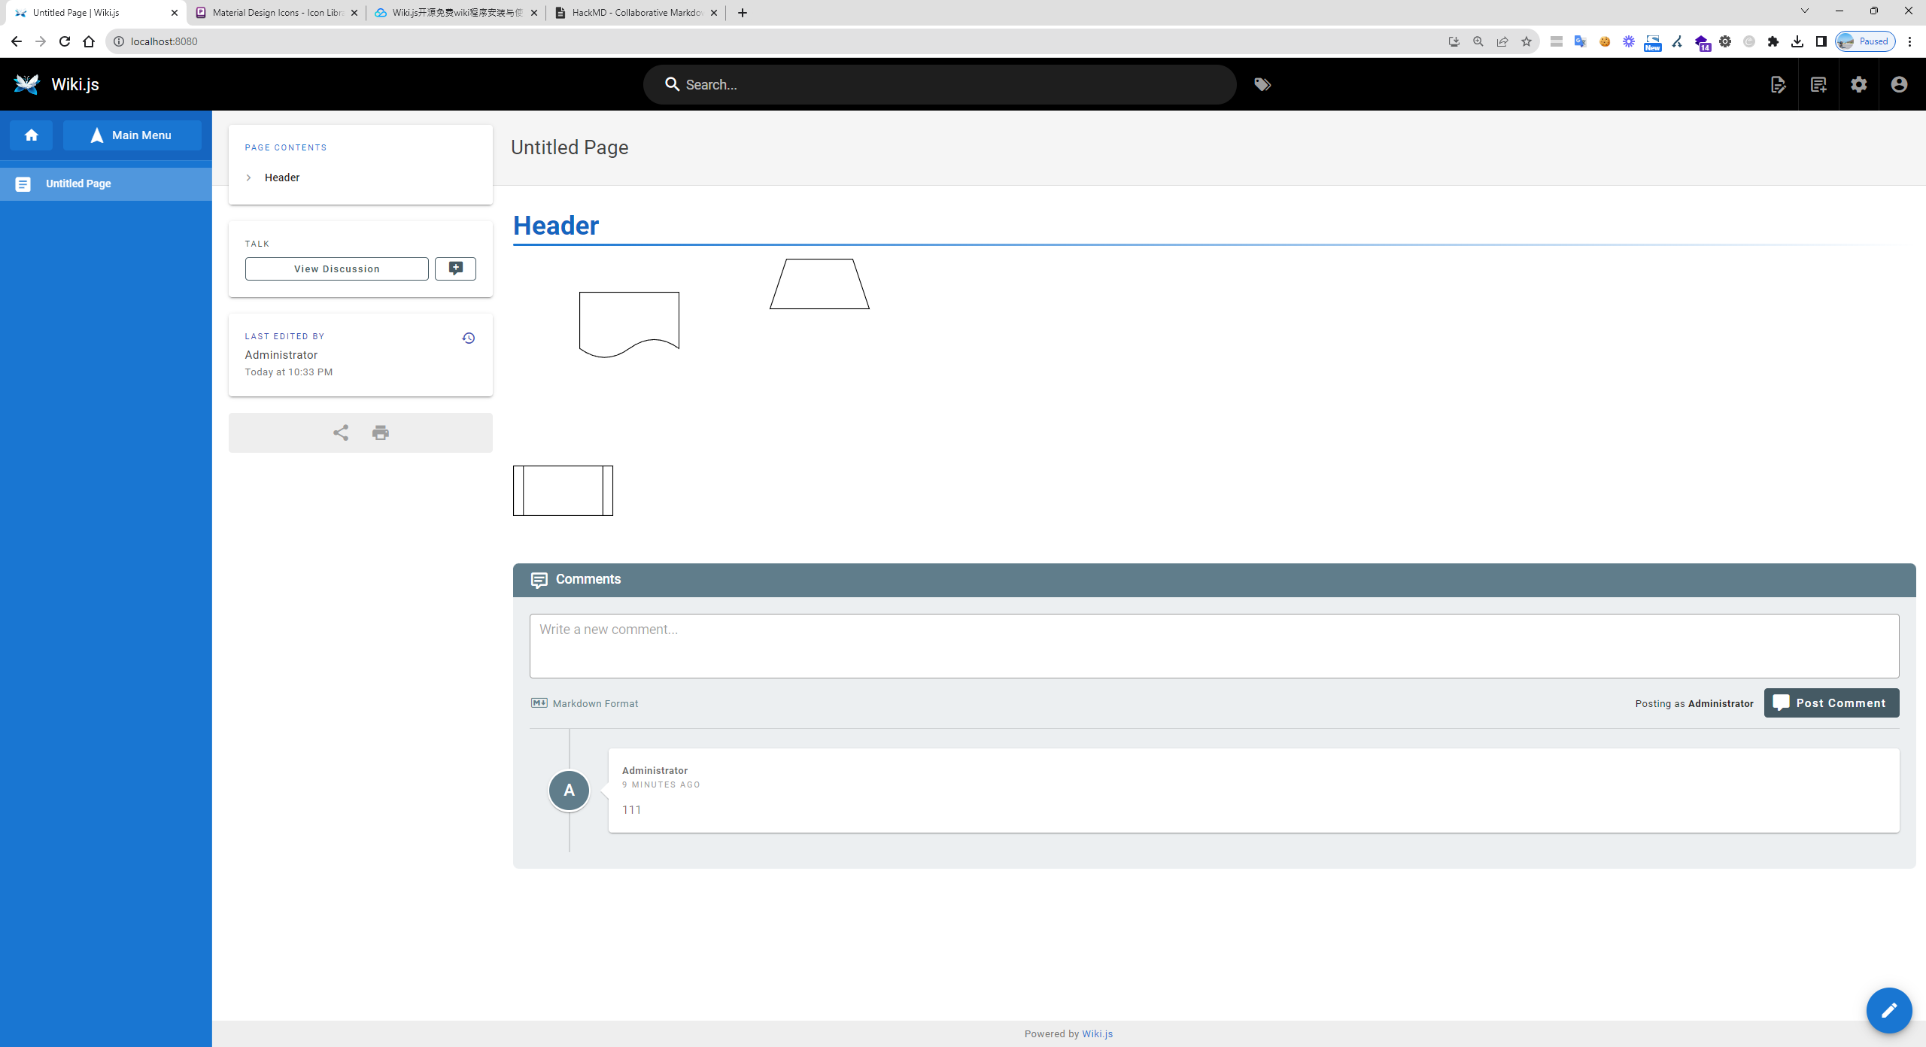Click the floating edit pencil button
Image resolution: width=1926 pixels, height=1047 pixels.
click(x=1888, y=1010)
